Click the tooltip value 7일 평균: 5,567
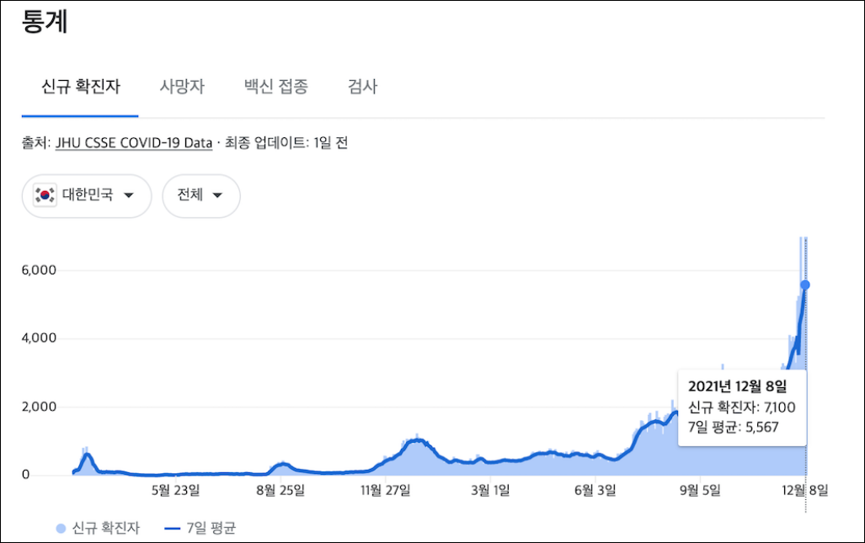 click(x=733, y=427)
